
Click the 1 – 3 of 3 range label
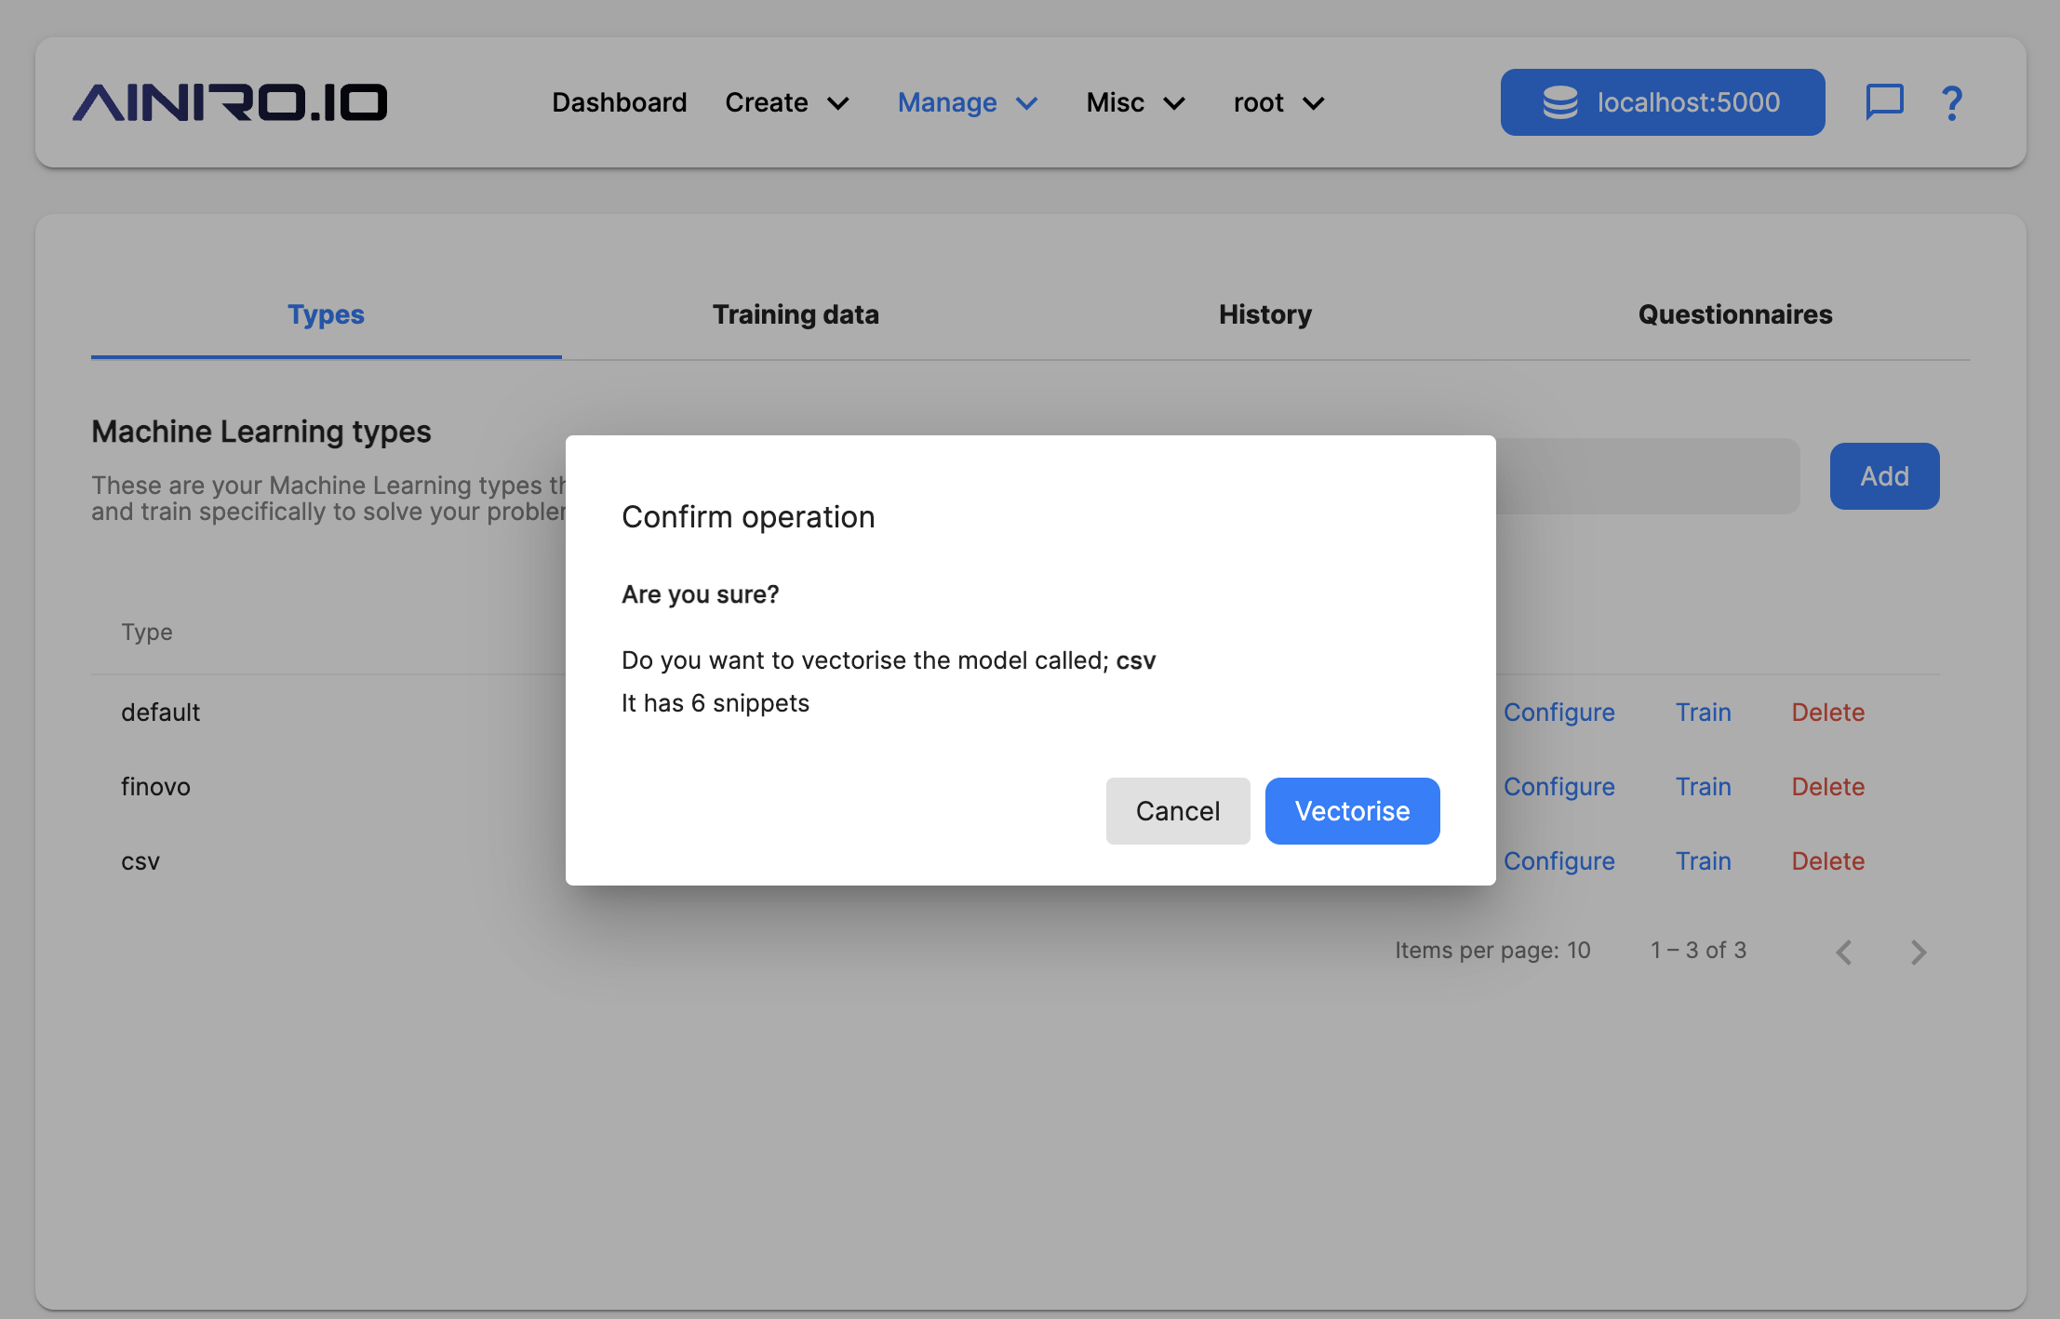(x=1699, y=951)
